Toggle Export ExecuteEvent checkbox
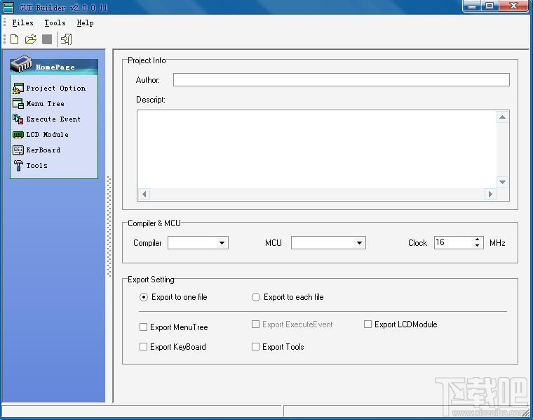The width and height of the screenshot is (533, 420). coord(255,324)
